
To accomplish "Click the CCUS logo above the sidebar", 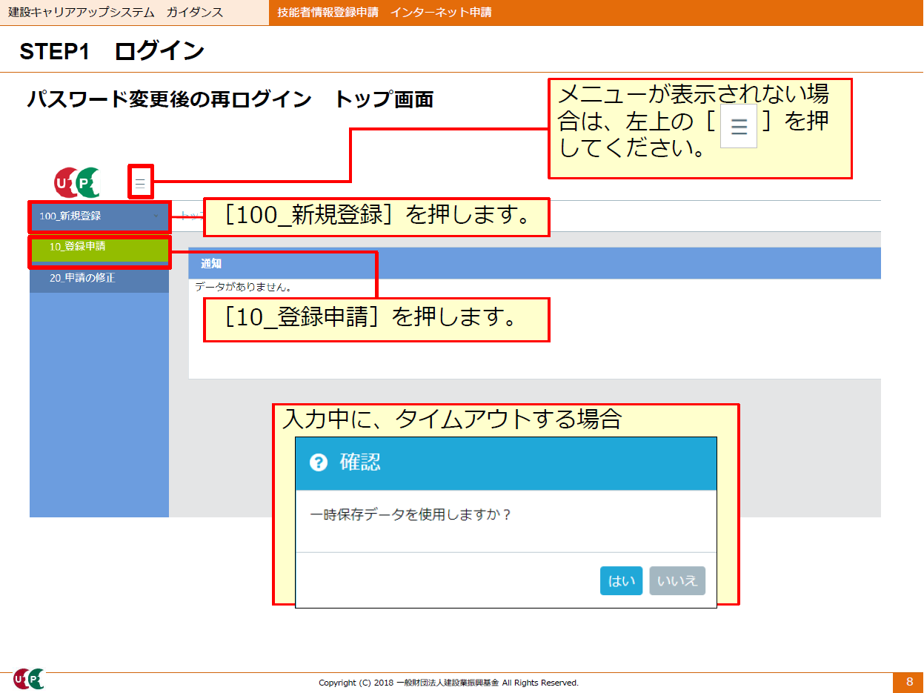I will [x=77, y=182].
